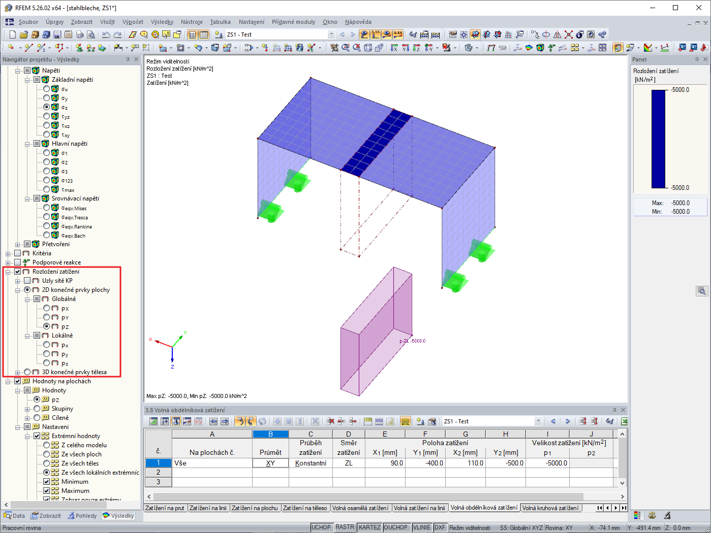711x533 pixels.
Task: Toggle the KARTEZ status button
Action: 369,527
